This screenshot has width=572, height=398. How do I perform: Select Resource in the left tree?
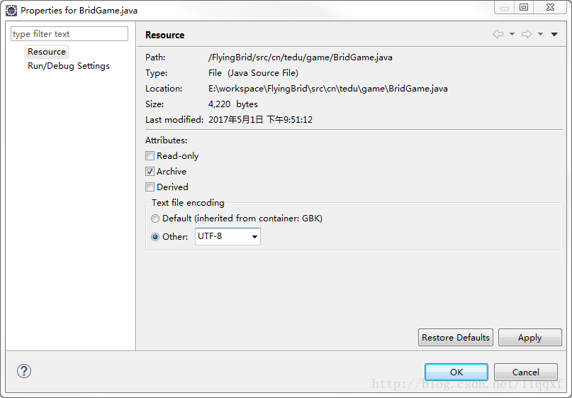[x=47, y=52]
